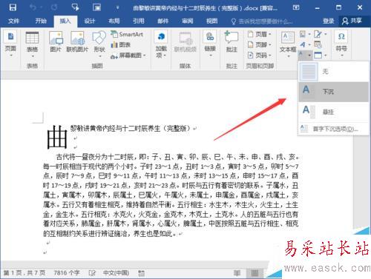Click the ribbon display options icon
This screenshot has height=279, width=371.
tap(296, 7)
